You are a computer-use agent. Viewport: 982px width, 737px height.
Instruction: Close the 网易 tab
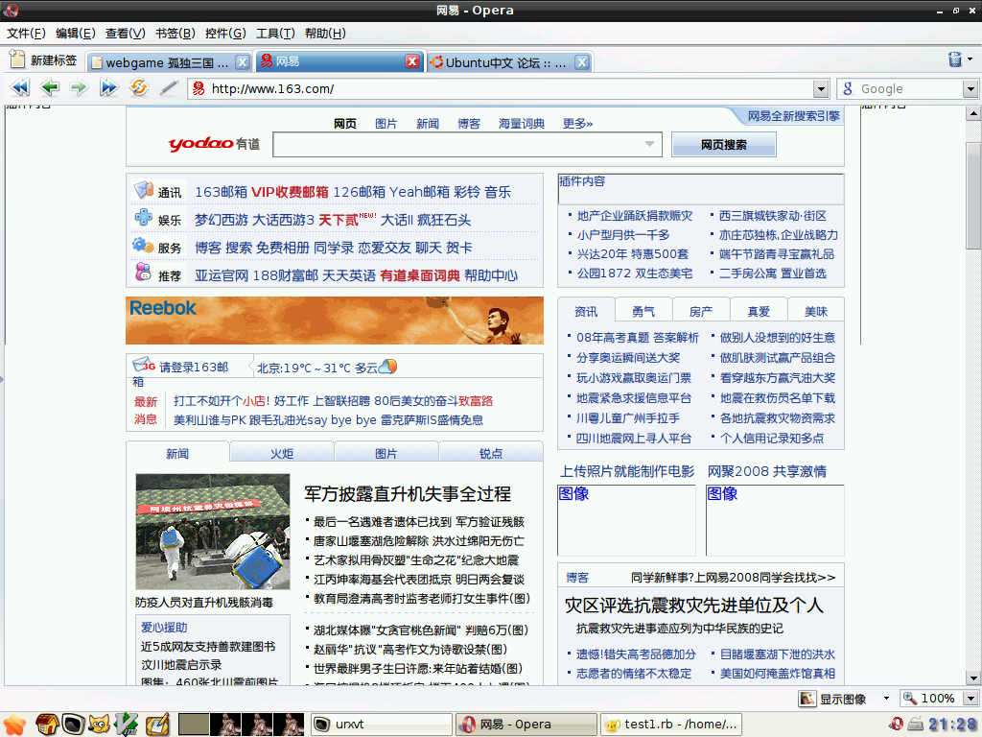click(412, 61)
